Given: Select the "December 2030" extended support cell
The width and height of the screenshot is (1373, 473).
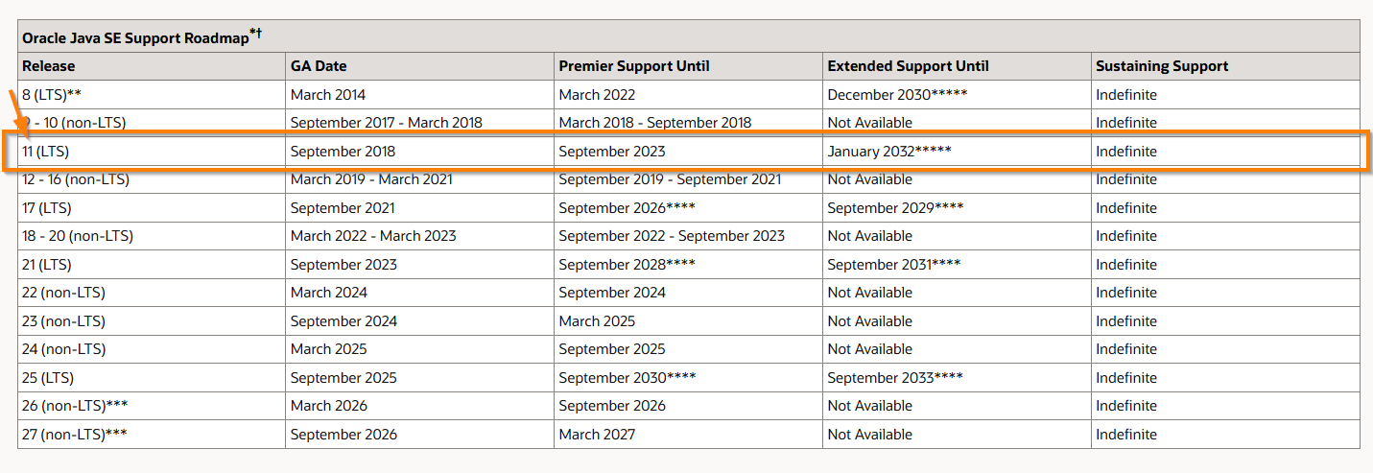Looking at the screenshot, I should click(x=897, y=95).
